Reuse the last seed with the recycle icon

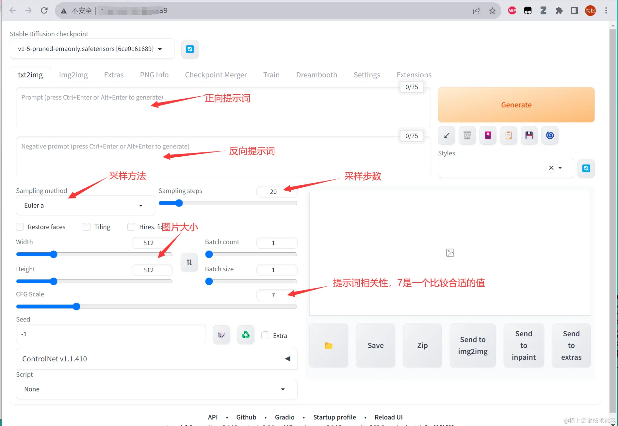(246, 335)
